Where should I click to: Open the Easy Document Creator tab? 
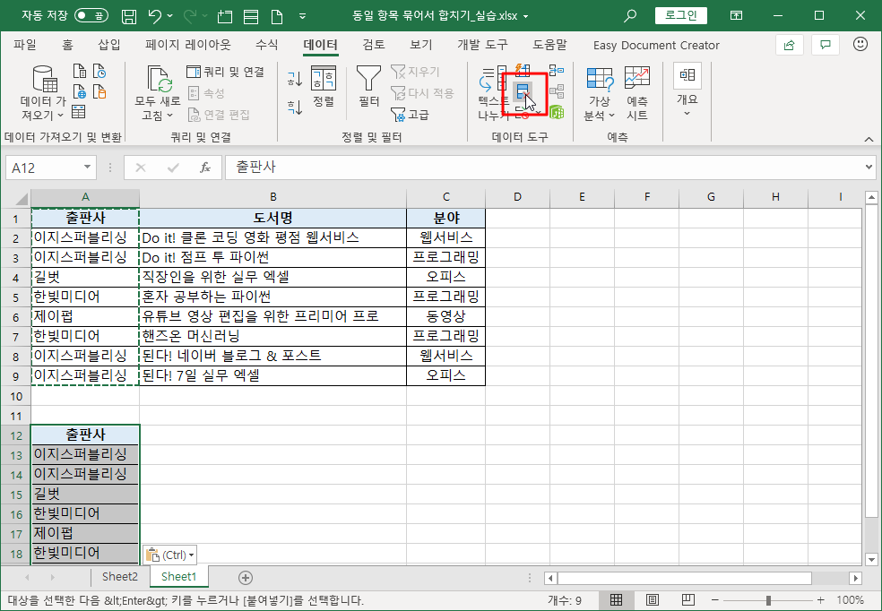tap(656, 46)
